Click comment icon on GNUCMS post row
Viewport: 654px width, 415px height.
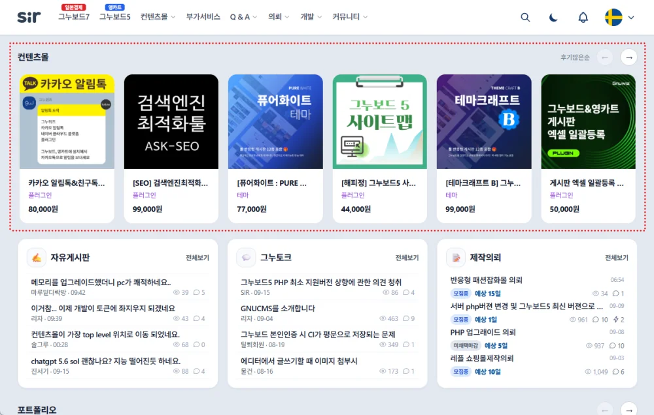coord(406,318)
